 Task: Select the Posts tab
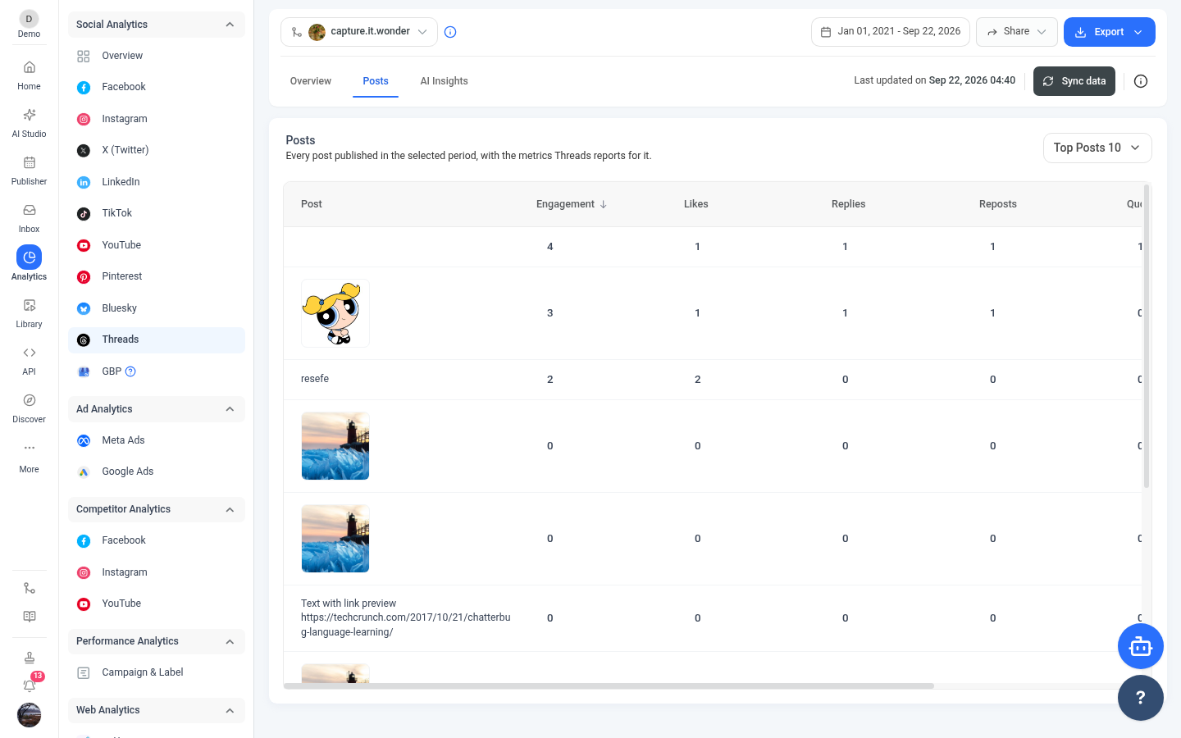(x=376, y=81)
